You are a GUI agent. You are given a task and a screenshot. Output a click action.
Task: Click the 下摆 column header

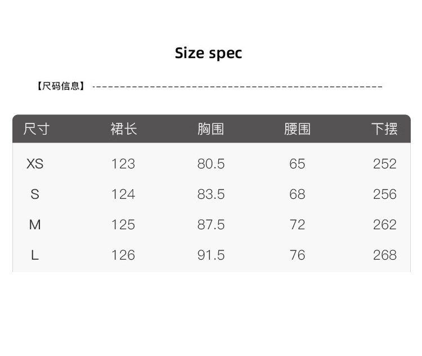[384, 129]
